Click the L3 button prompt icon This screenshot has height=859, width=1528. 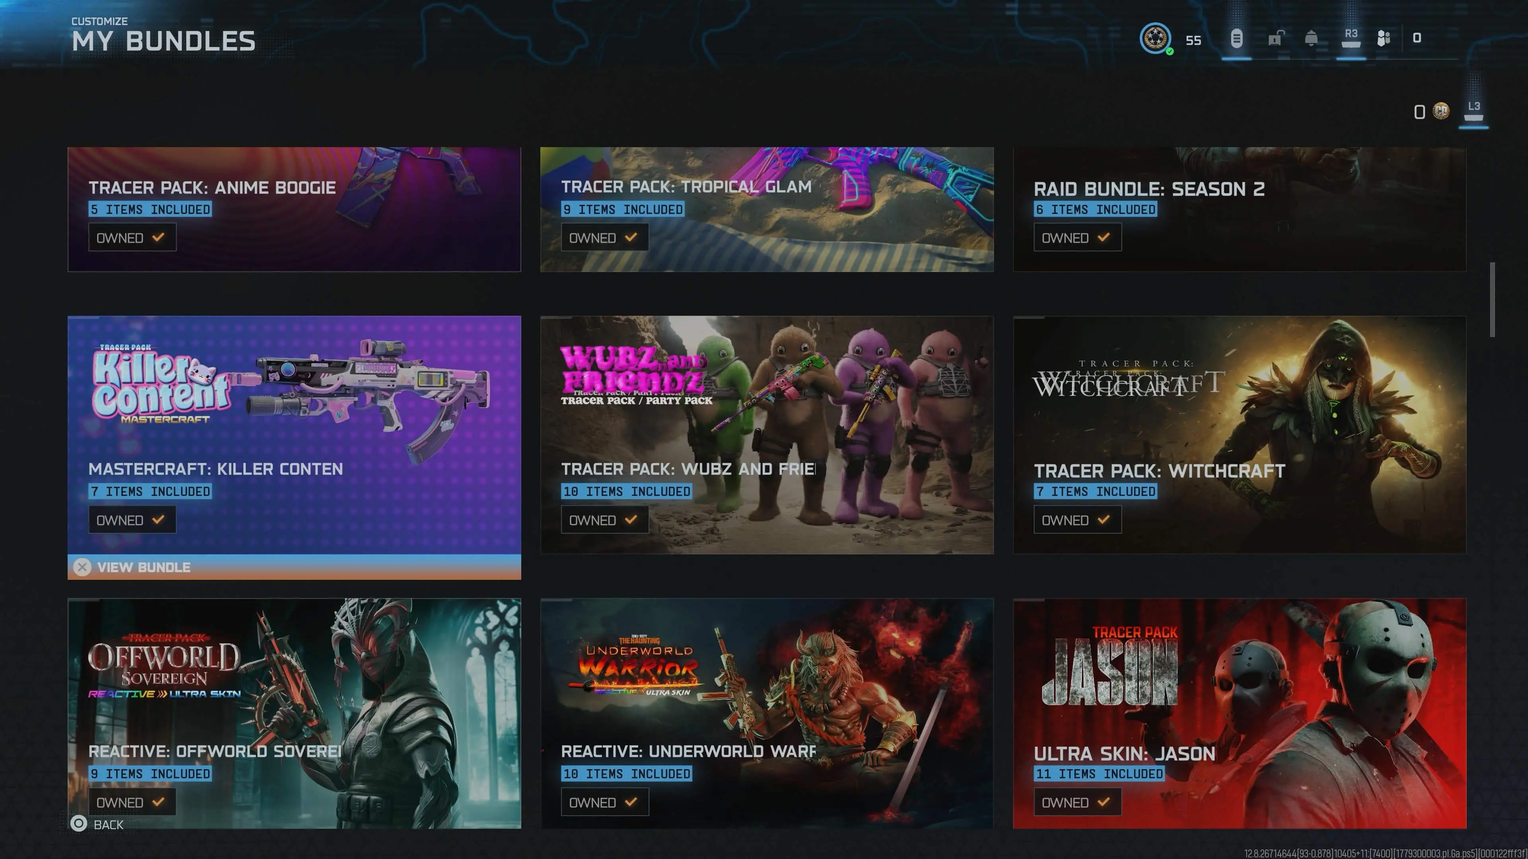[1474, 110]
